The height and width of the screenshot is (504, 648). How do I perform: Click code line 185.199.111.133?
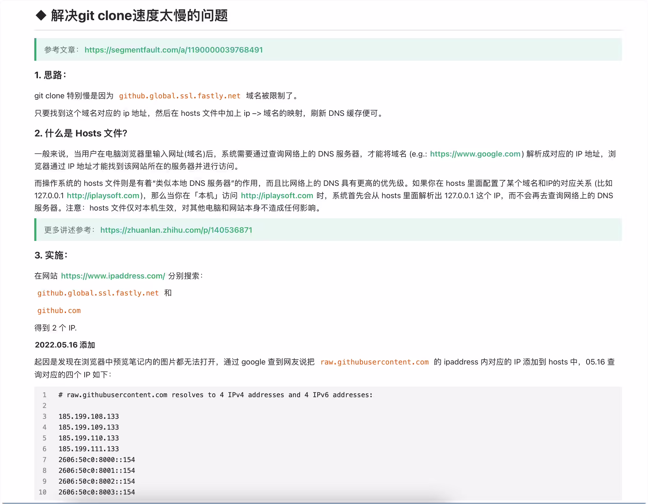point(89,449)
